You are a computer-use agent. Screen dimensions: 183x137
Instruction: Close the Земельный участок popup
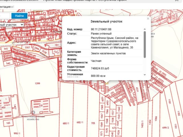tap(148, 19)
